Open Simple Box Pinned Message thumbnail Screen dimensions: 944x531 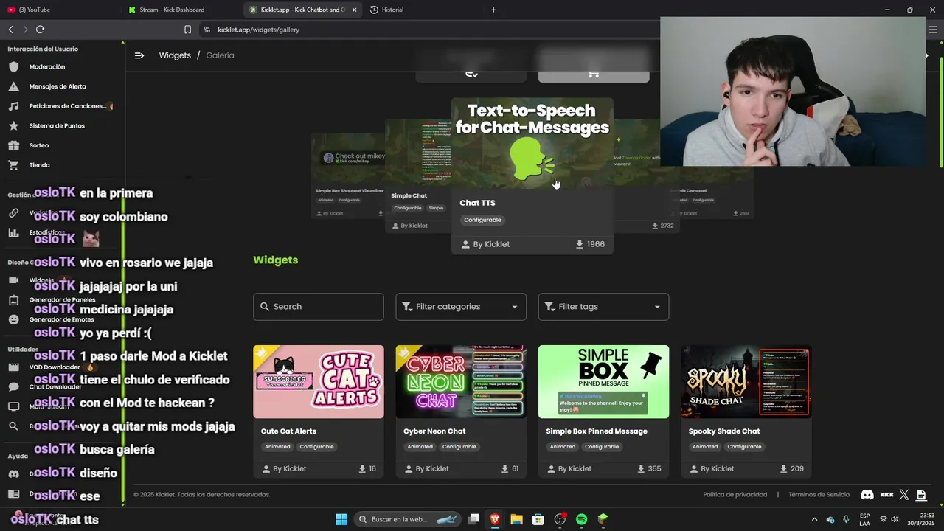tap(603, 382)
